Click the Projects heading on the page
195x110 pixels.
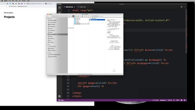click(x=9, y=17)
